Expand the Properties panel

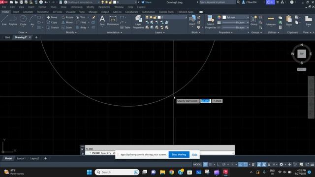tap(225, 32)
